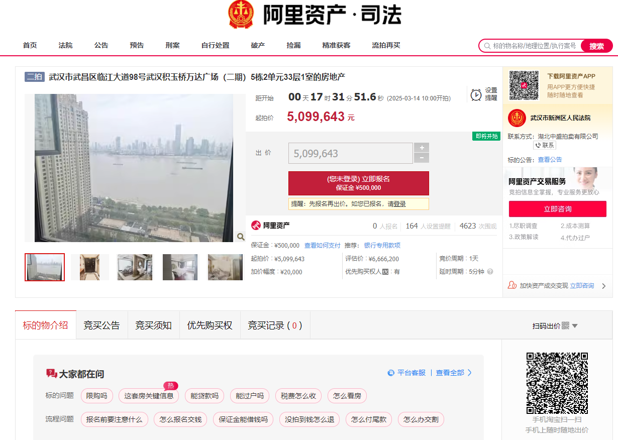Click the blue 立即咨询 link

(x=582, y=286)
